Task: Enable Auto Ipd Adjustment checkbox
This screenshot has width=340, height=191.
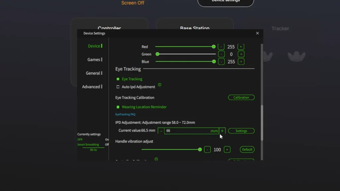Action: [118, 87]
